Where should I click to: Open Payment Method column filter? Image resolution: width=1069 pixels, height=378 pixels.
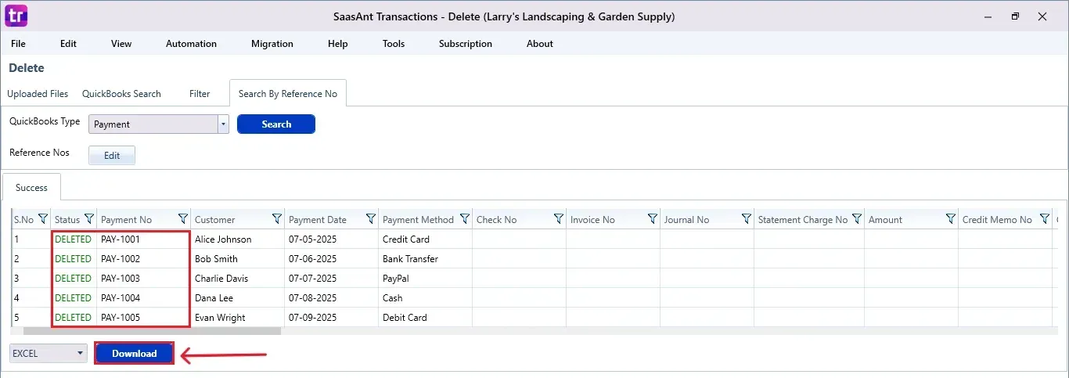click(465, 219)
